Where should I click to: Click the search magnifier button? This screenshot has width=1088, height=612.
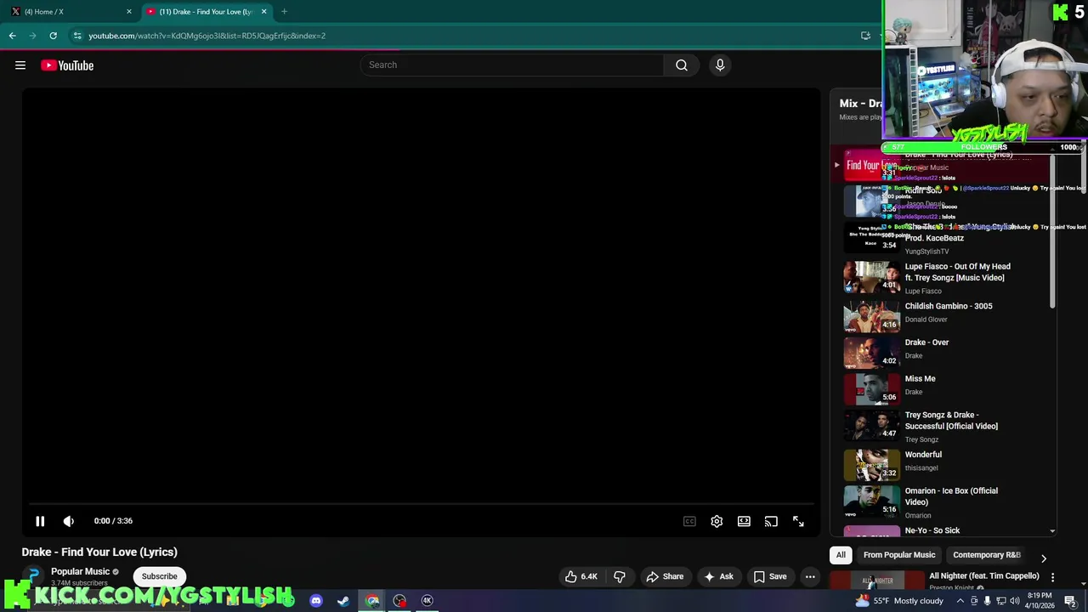point(682,65)
